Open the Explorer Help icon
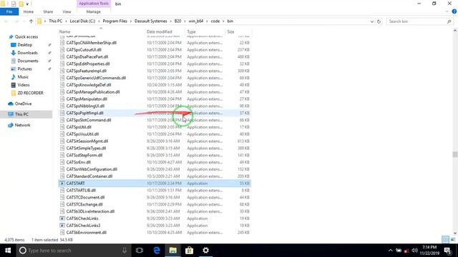This screenshot has width=458, height=257. (454, 11)
